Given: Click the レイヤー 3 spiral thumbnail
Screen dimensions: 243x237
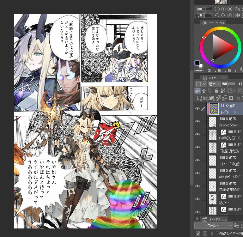Looking at the screenshot, I should (x=214, y=109).
